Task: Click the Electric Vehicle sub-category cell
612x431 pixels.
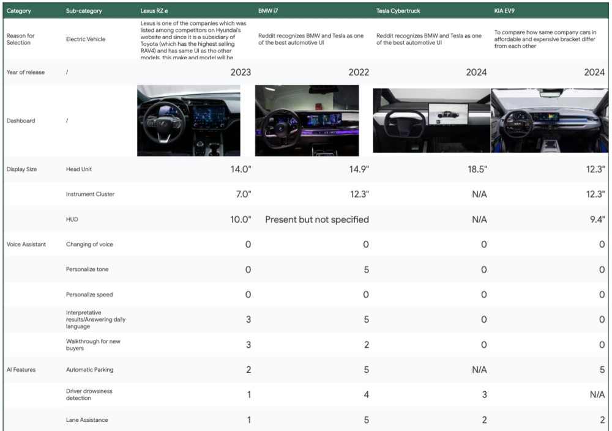Action: (x=86, y=39)
